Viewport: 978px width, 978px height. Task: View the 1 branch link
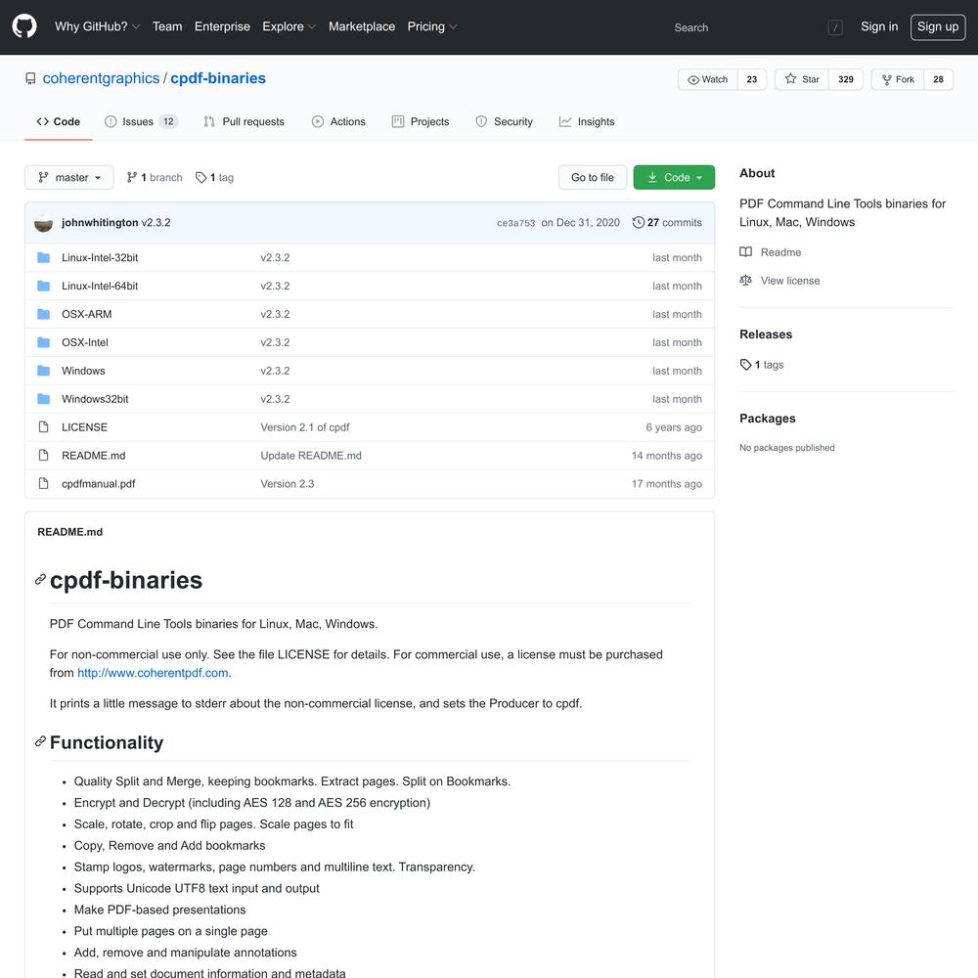click(155, 177)
